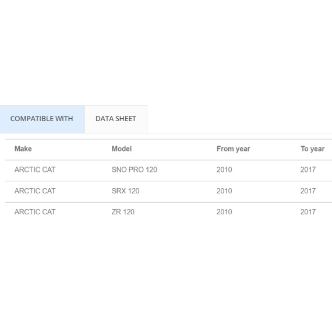Viewport: 332px width, 332px height.
Task: Click 2010 in the ZR 120 row
Action: pyautogui.click(x=224, y=212)
